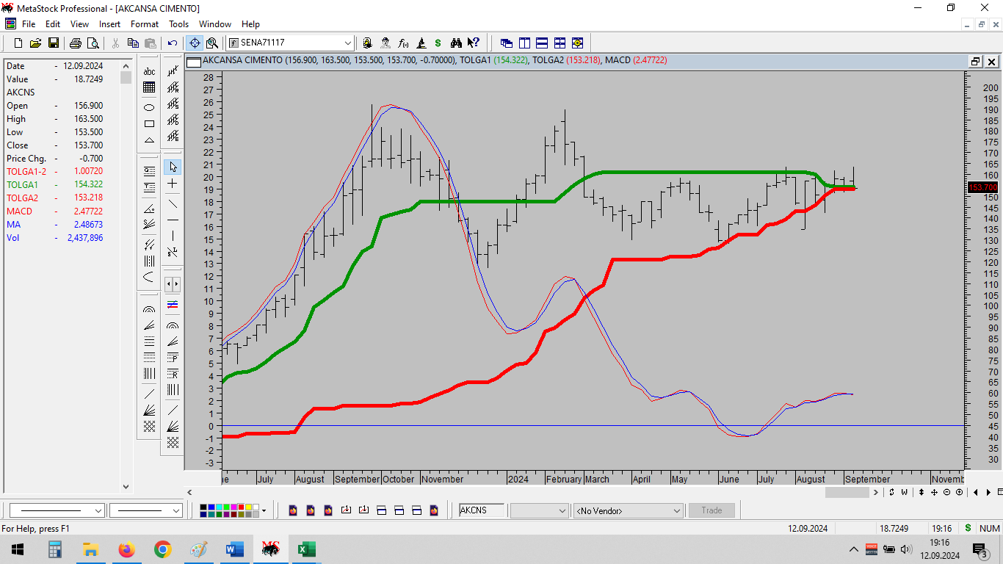Open Calculator from the taskbar

54,549
